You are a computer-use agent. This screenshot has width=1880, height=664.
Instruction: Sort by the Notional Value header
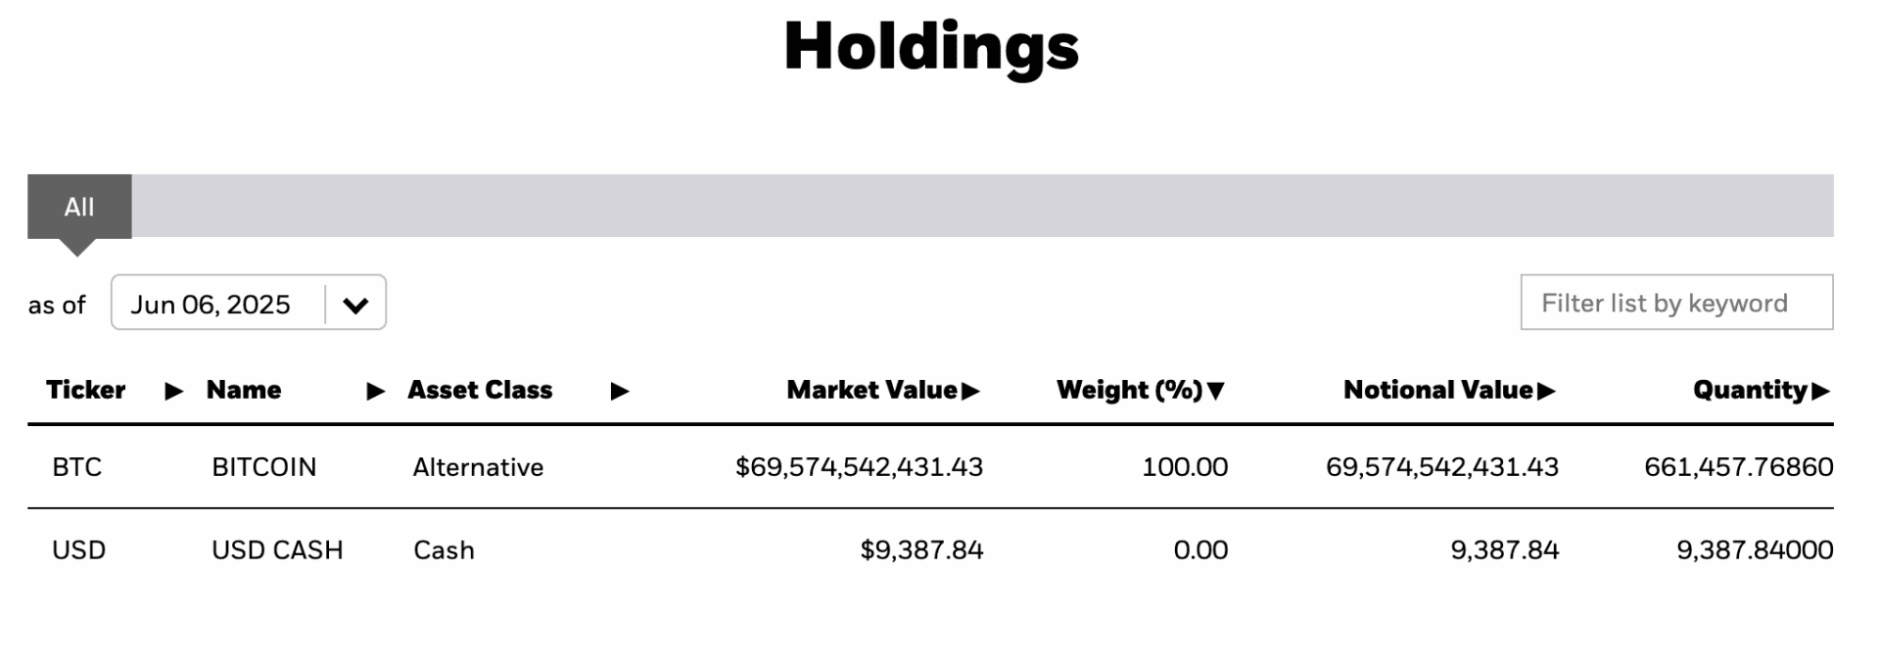pos(1437,391)
